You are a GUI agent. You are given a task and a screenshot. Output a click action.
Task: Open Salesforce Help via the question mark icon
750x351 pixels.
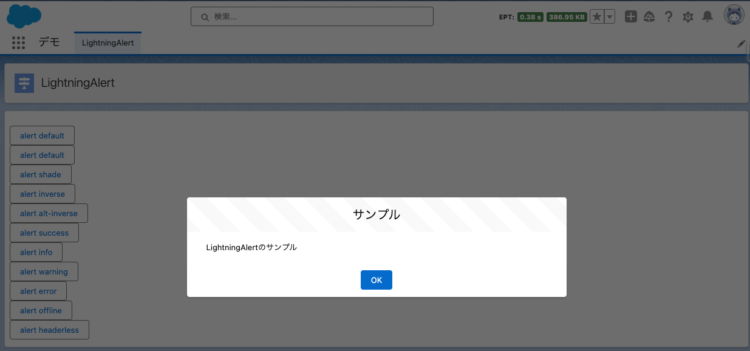(x=669, y=16)
